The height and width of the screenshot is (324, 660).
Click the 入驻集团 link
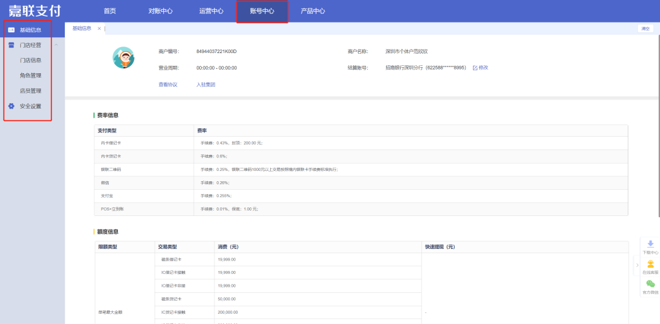pyautogui.click(x=206, y=84)
